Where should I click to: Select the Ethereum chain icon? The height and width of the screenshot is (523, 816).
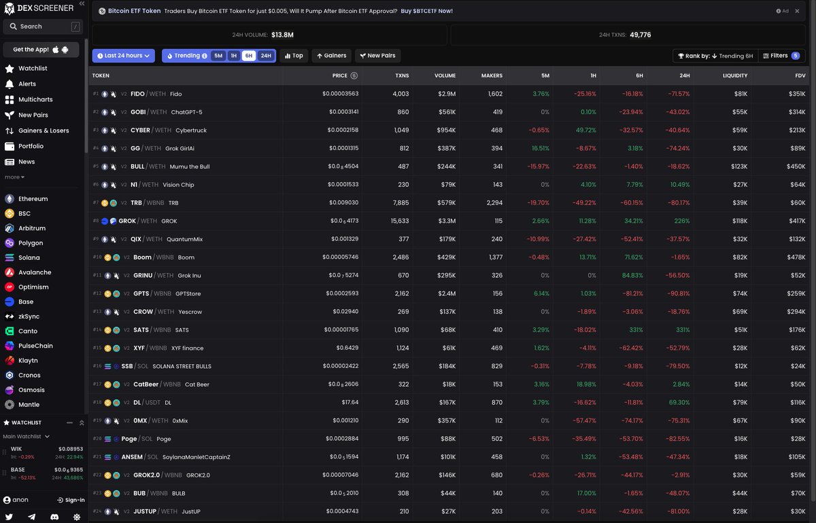coord(10,199)
